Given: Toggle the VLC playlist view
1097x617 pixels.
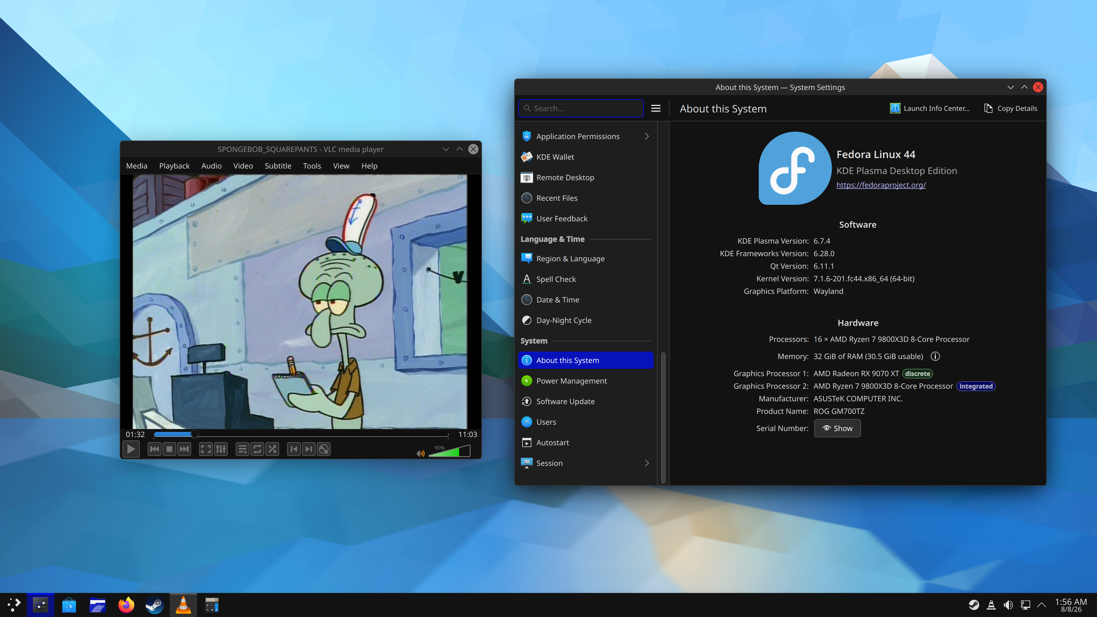Looking at the screenshot, I should 243,449.
